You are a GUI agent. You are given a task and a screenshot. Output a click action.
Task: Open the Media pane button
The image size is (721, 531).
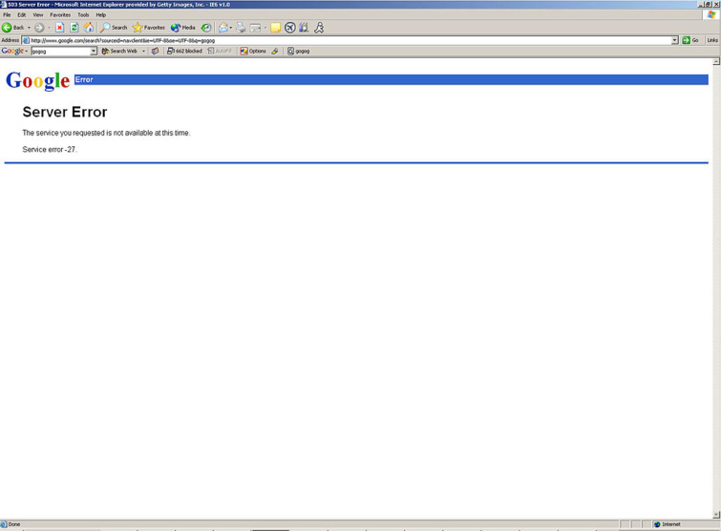pos(183,28)
